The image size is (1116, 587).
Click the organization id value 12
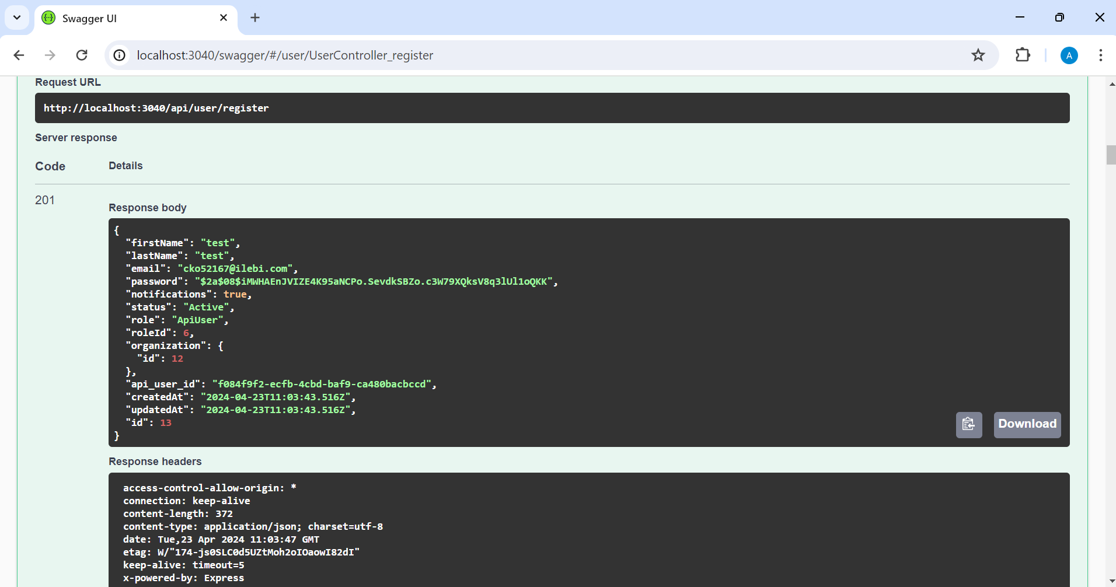pos(177,358)
